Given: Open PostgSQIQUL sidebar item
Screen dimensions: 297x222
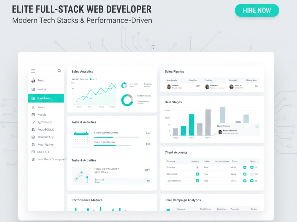Looking at the screenshot, I should point(46,130).
